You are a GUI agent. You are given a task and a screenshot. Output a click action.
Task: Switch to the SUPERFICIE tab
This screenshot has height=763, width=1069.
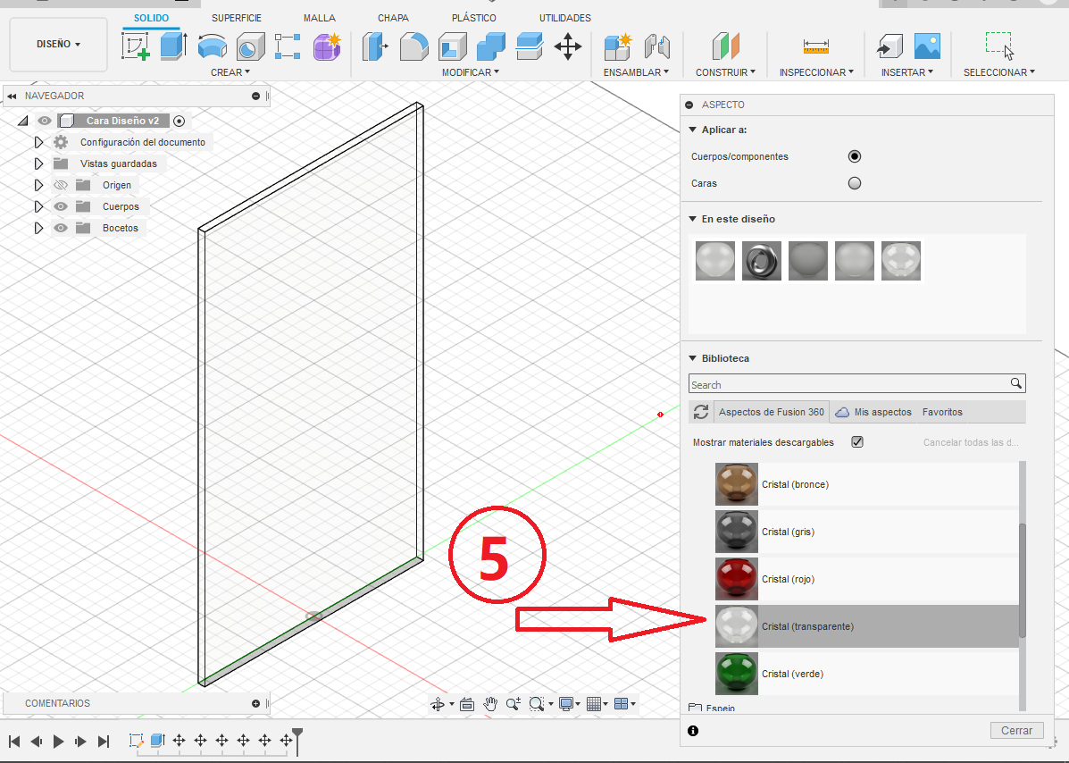237,18
